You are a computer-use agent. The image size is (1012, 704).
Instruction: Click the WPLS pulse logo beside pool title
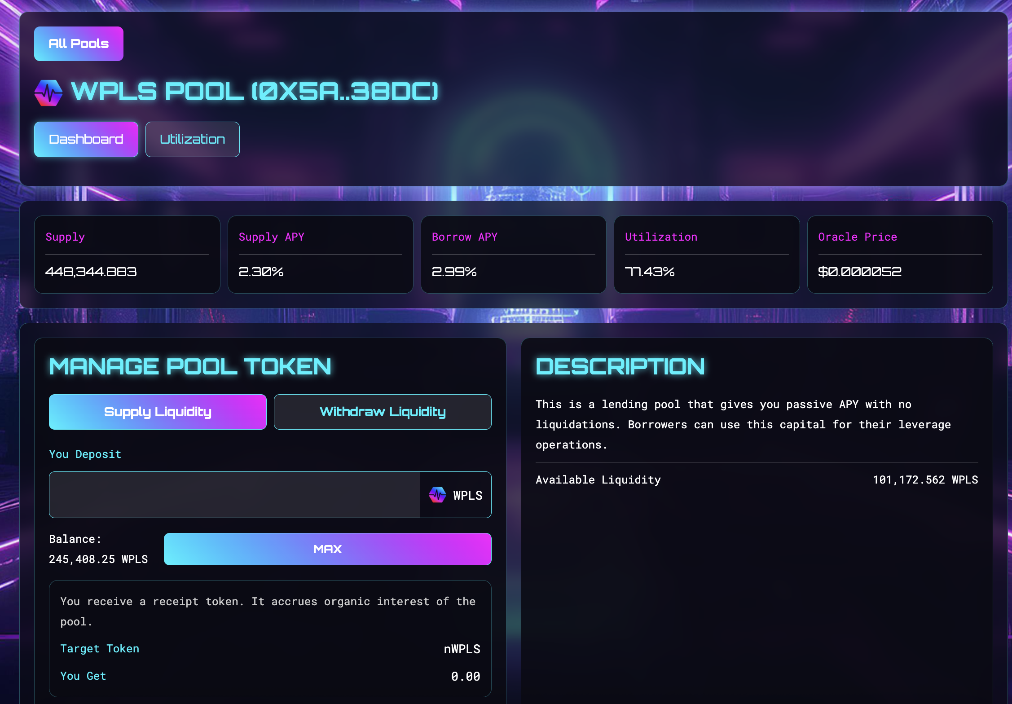click(x=48, y=92)
